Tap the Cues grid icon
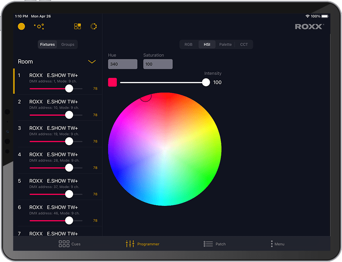This screenshot has width=342, height=262. (64, 244)
